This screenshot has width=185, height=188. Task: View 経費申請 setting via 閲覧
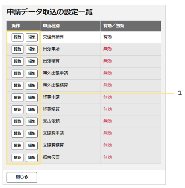pyautogui.click(x=17, y=98)
